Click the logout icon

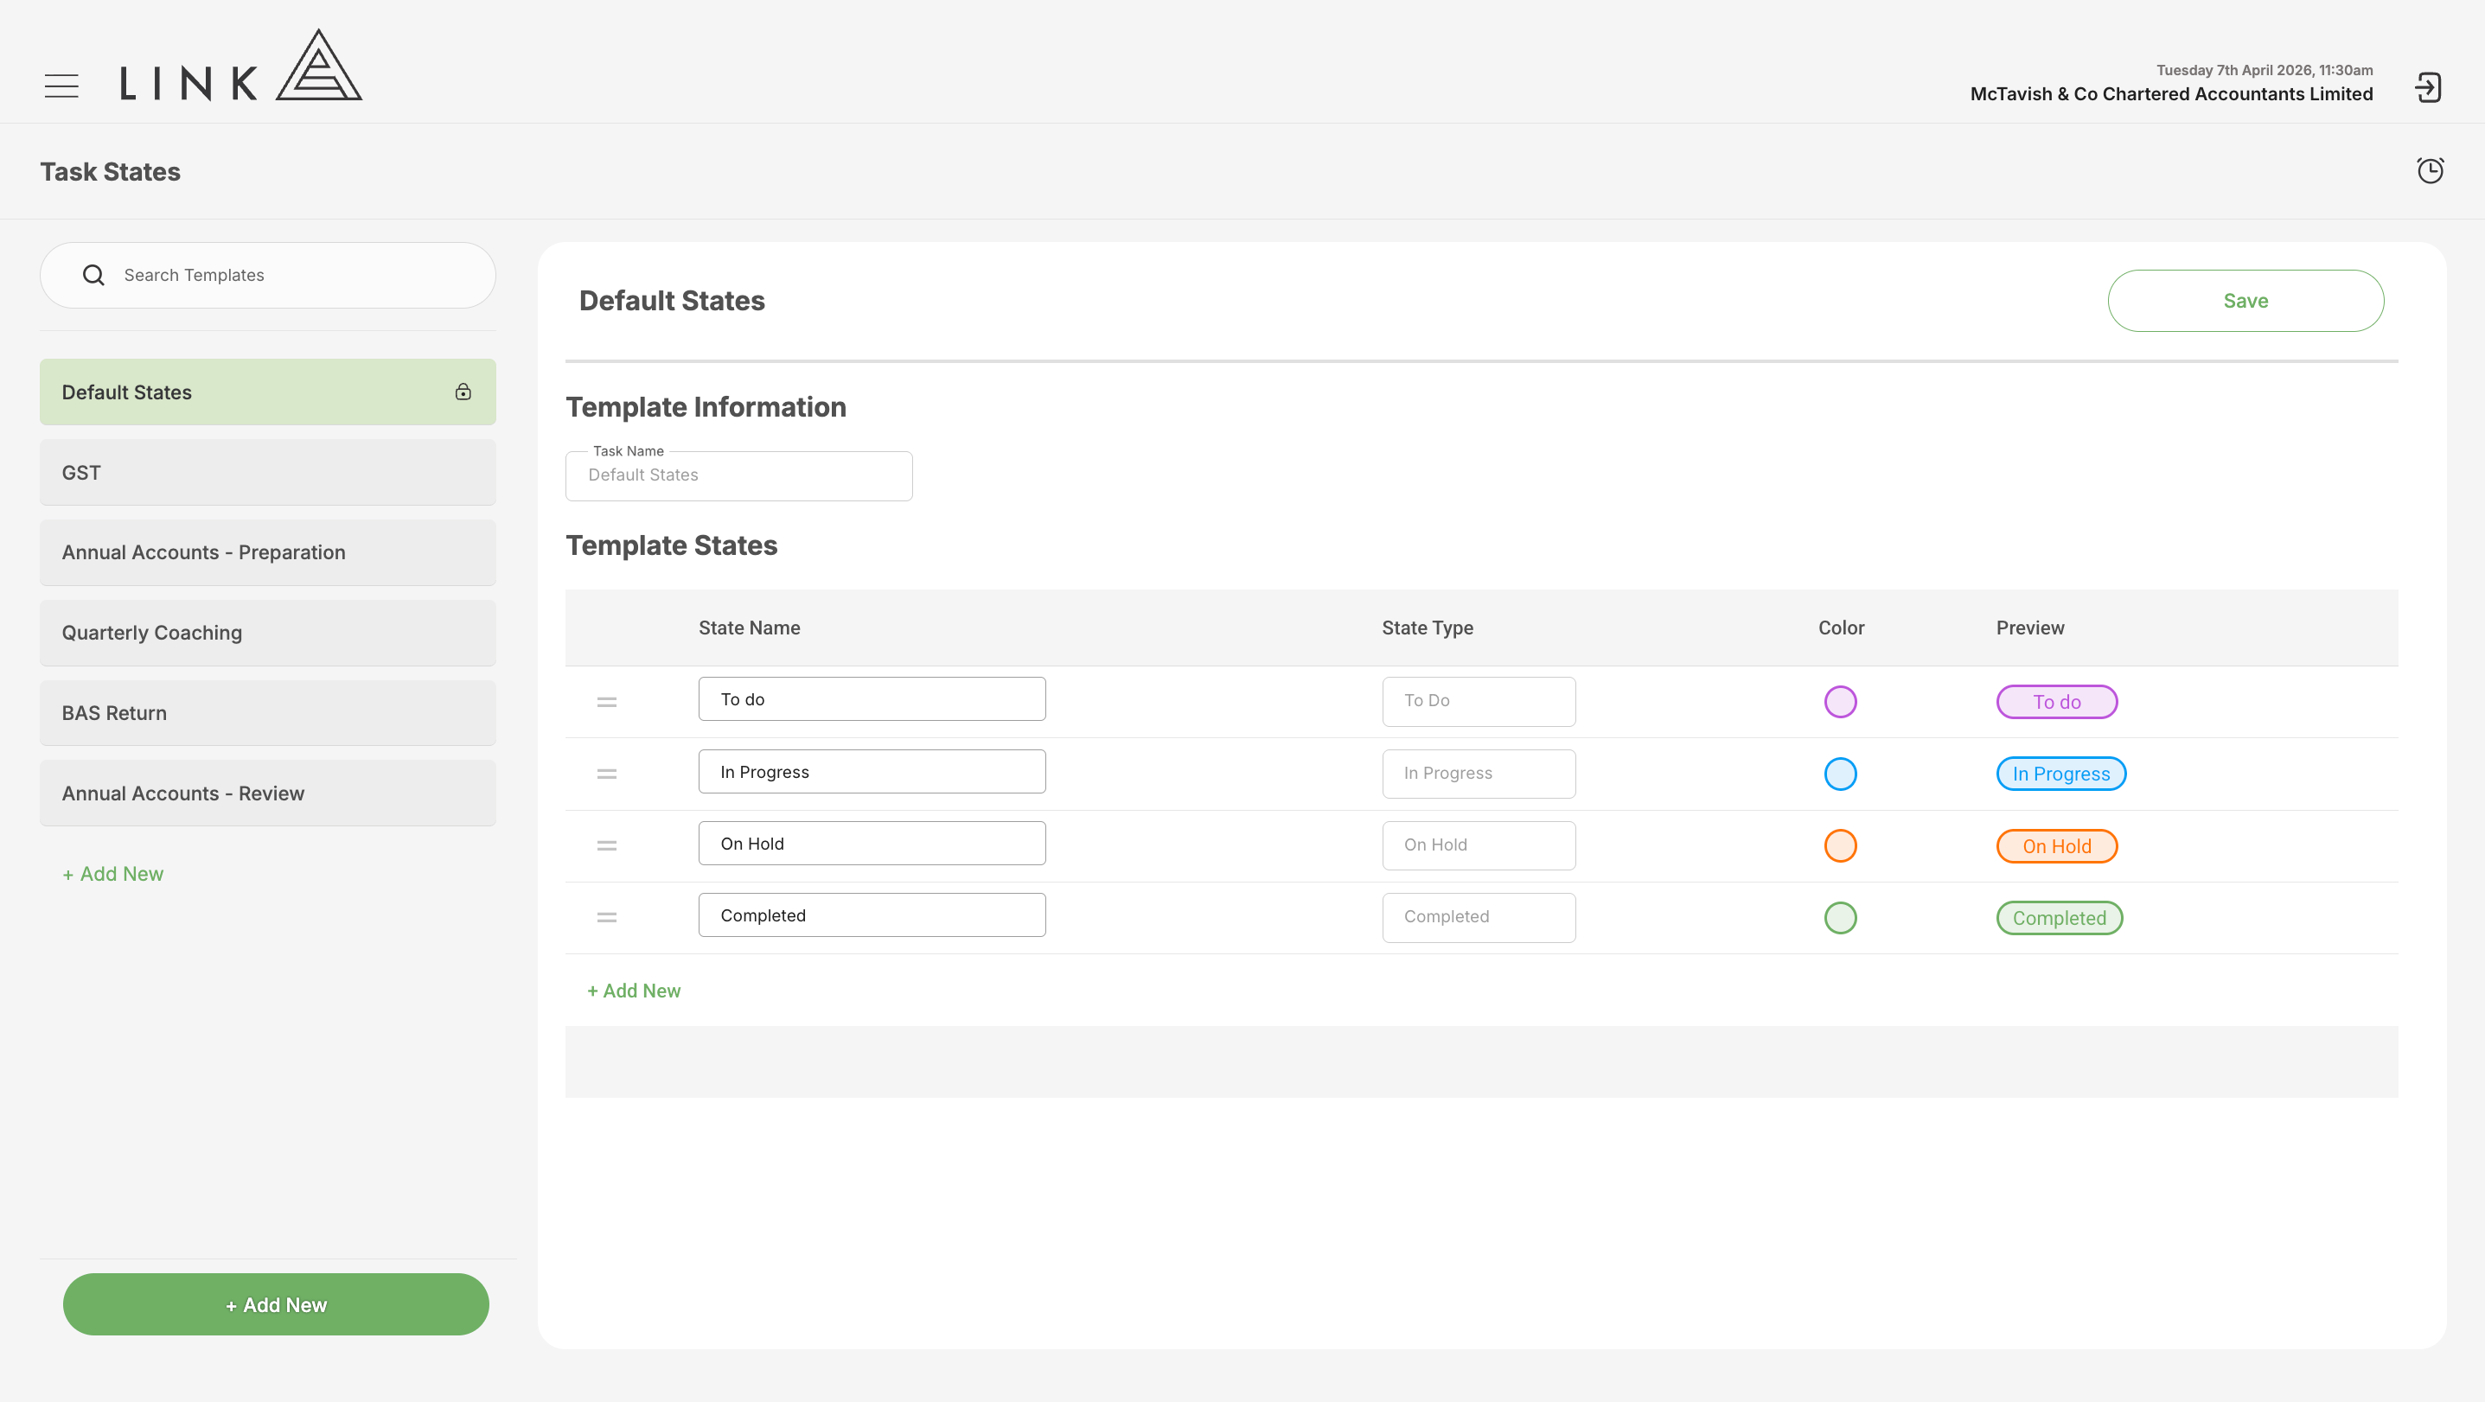click(x=2428, y=88)
